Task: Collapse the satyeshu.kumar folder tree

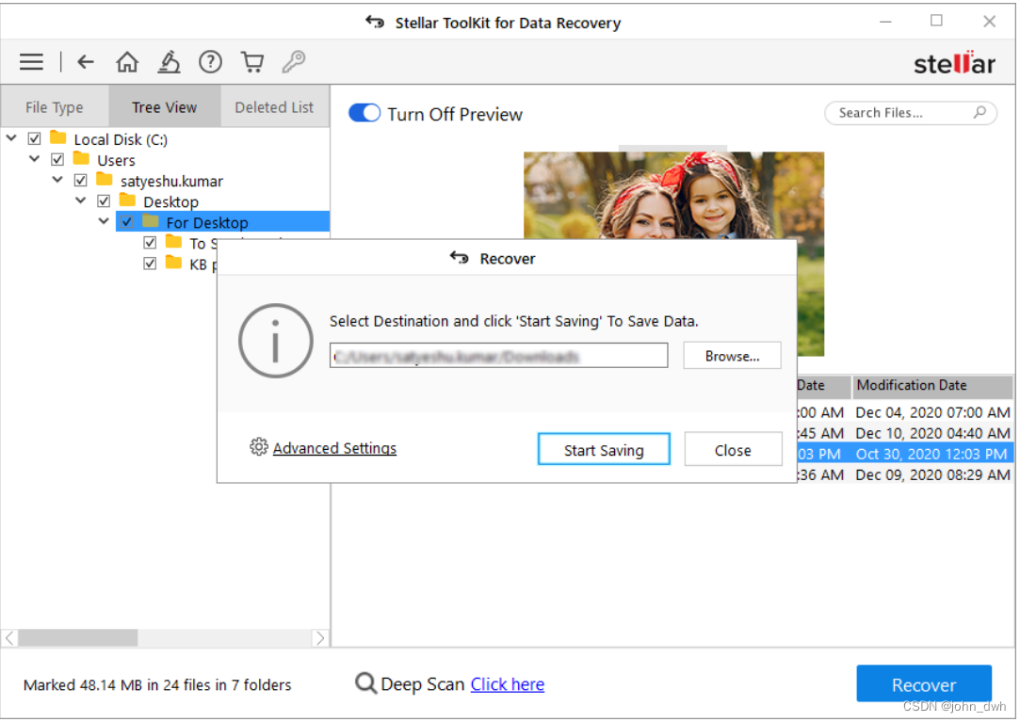Action: pos(57,180)
